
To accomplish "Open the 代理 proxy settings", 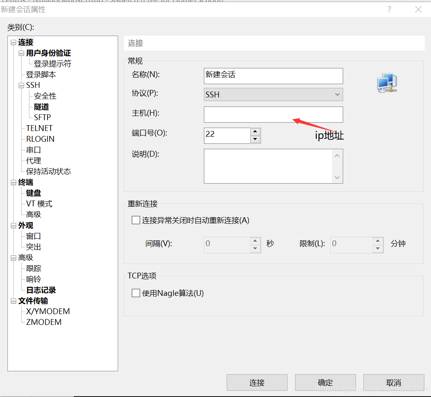I will [x=33, y=160].
